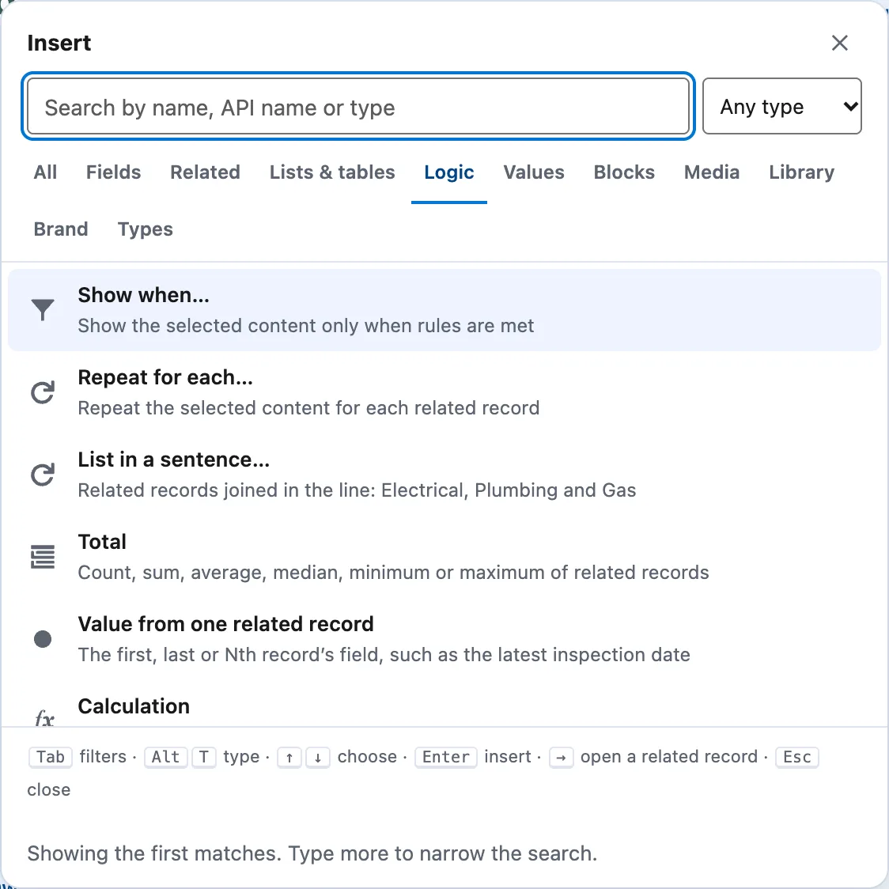Select the Logic tab
889x889 pixels.
449,172
